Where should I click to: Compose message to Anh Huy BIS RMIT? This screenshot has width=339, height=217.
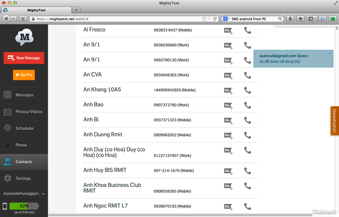tap(228, 171)
